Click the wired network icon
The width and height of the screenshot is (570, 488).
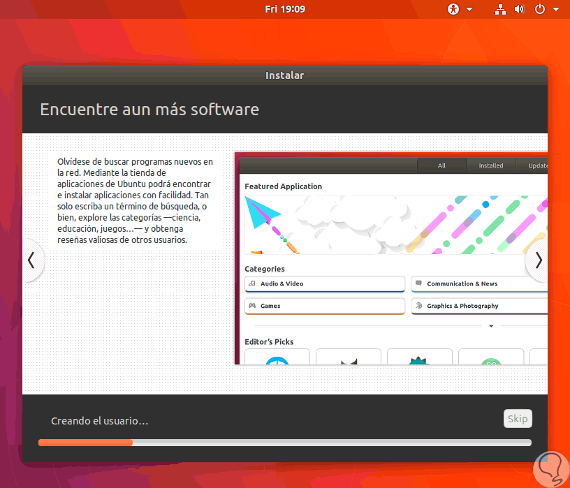pyautogui.click(x=500, y=10)
